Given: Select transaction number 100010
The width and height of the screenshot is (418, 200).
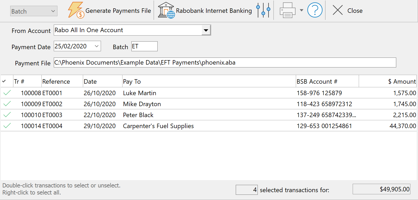Looking at the screenshot, I should click(x=31, y=115).
